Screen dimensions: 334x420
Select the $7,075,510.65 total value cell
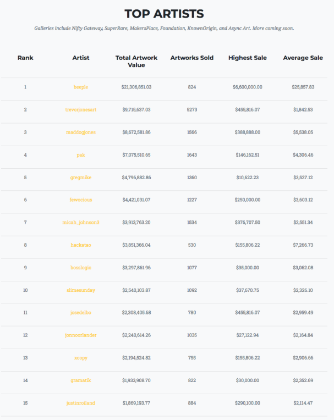pos(136,155)
